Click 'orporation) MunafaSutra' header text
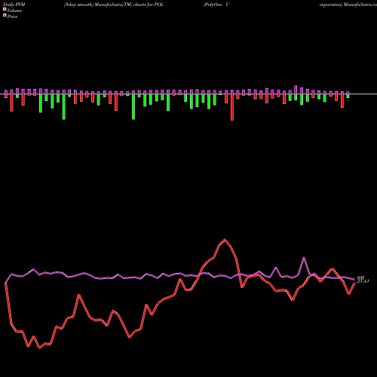The width and height of the screenshot is (377, 377). [348, 5]
